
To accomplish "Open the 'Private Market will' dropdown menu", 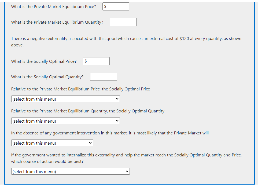I will [52, 143].
